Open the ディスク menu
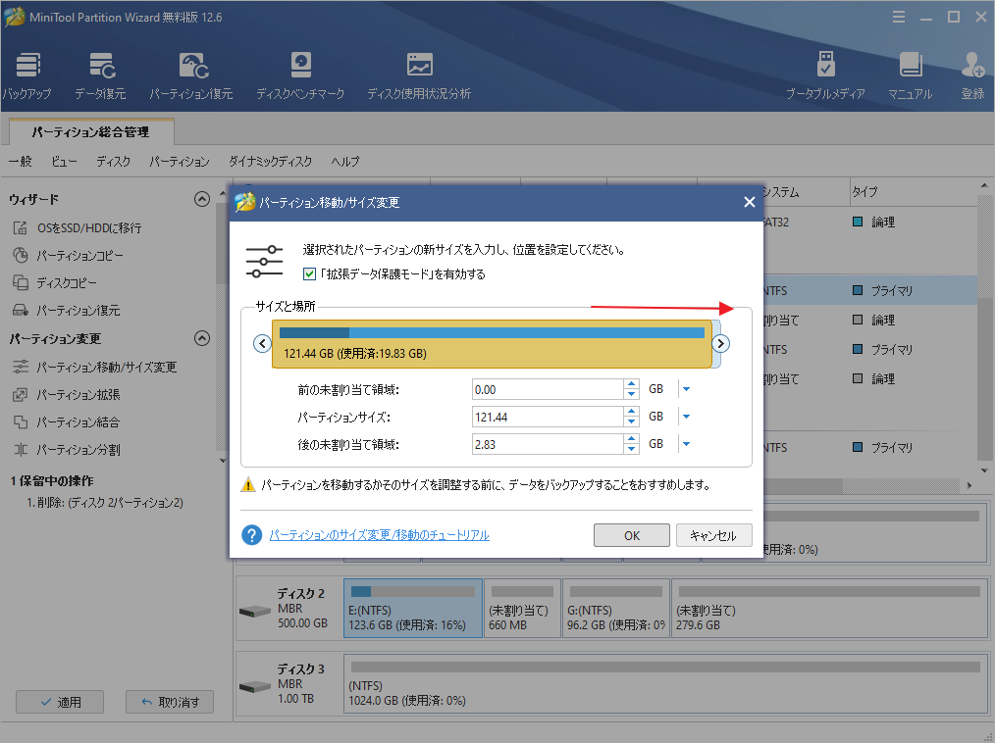This screenshot has width=995, height=743. click(x=113, y=161)
